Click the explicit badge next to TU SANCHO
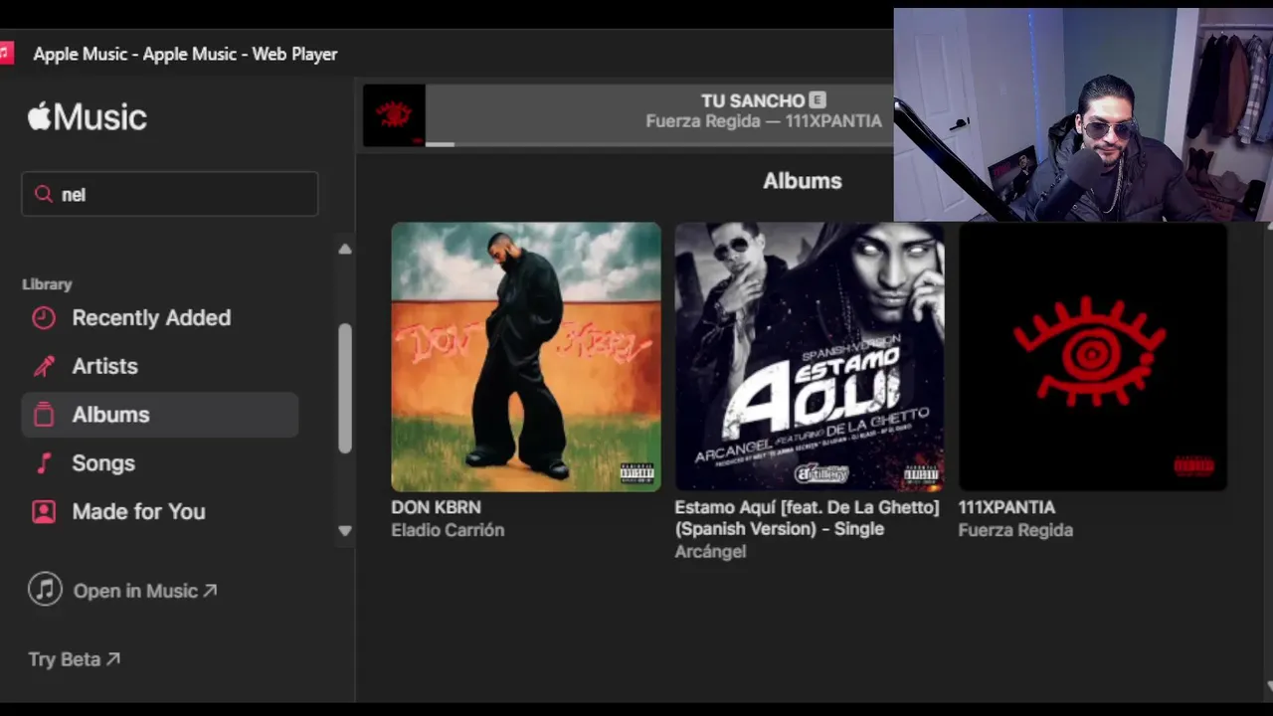This screenshot has width=1273, height=716. click(x=818, y=100)
